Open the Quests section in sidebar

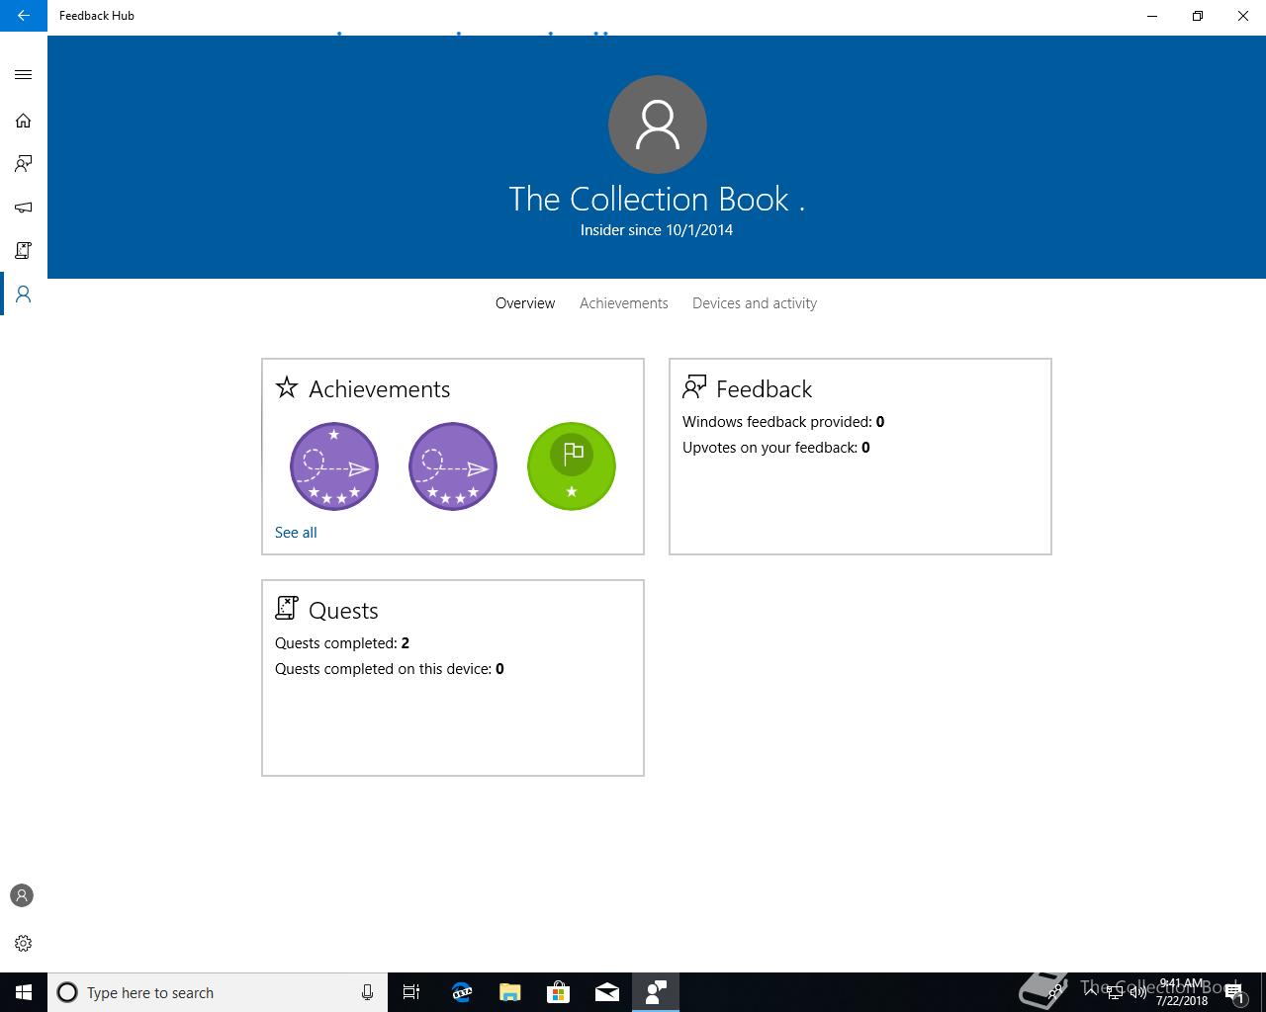[x=23, y=251]
